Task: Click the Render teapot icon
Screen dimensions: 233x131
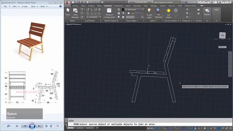Action: coord(207,11)
